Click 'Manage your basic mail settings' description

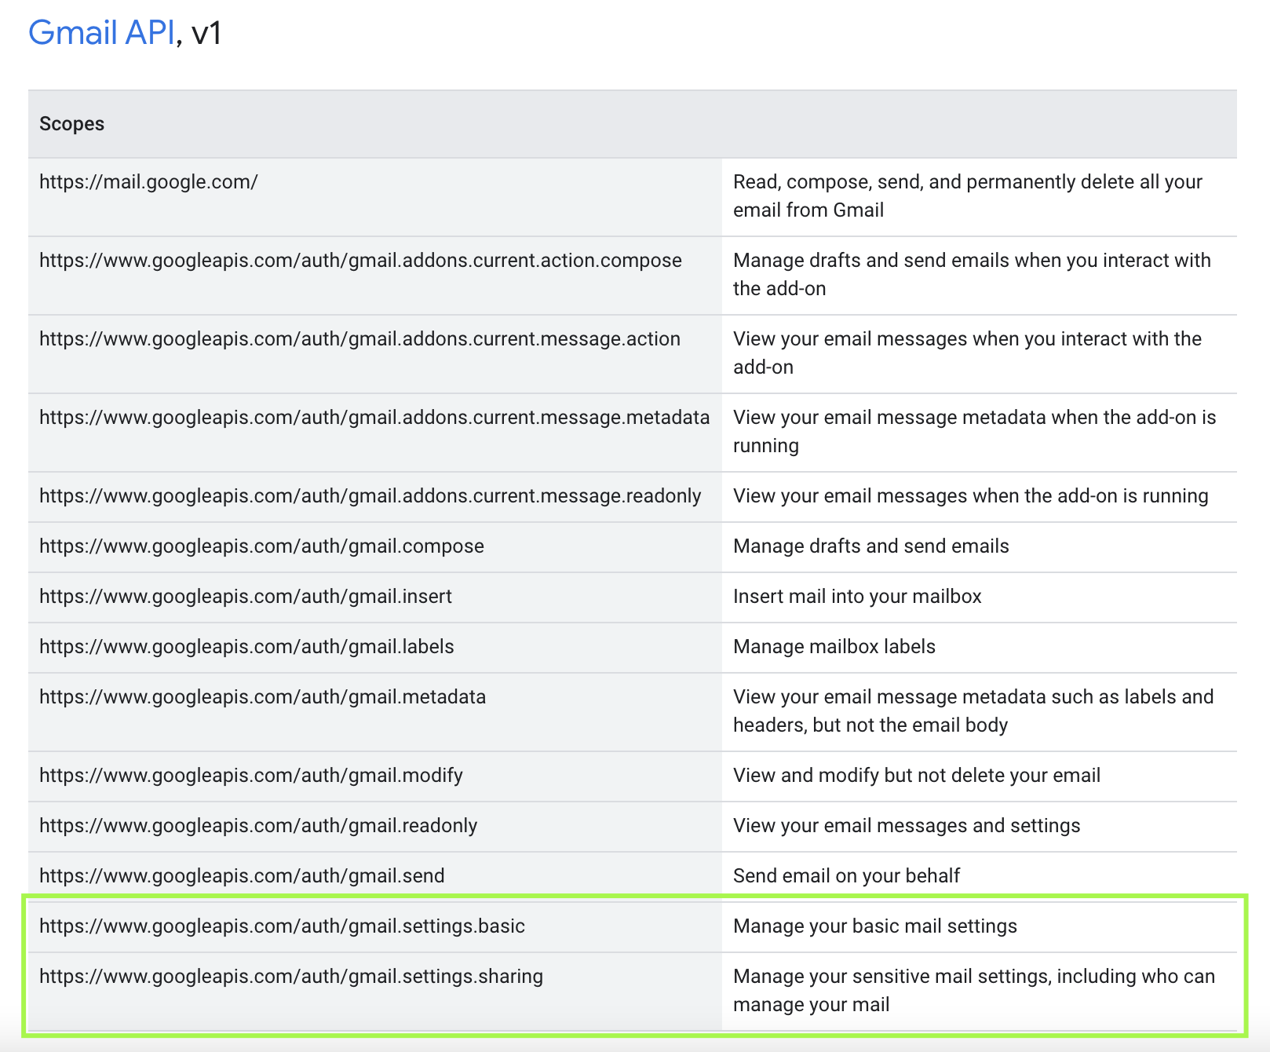pos(874,926)
